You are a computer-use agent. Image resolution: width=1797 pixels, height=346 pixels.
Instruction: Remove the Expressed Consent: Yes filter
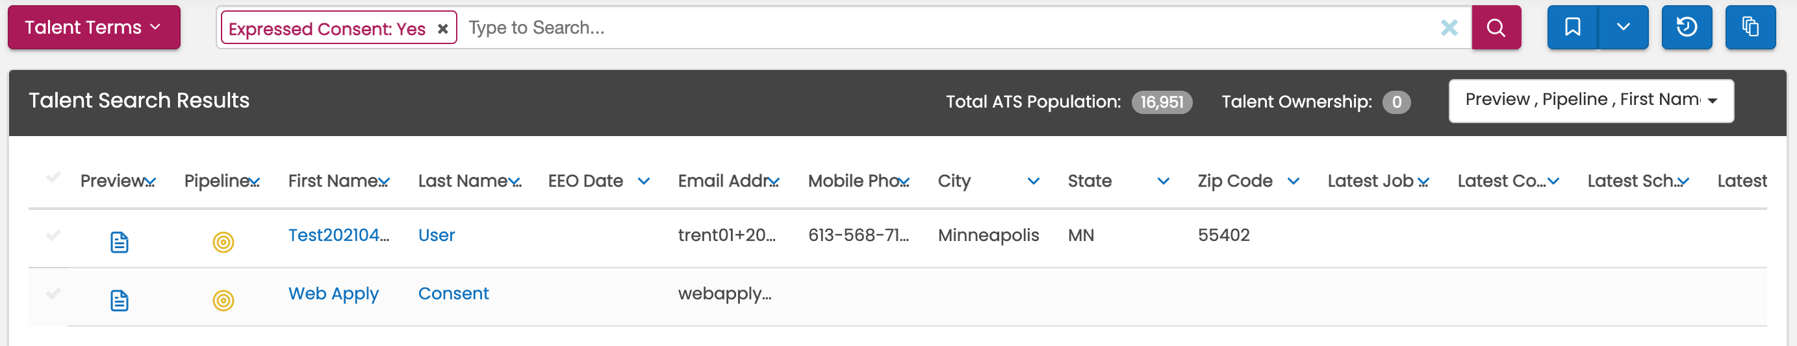coord(442,29)
